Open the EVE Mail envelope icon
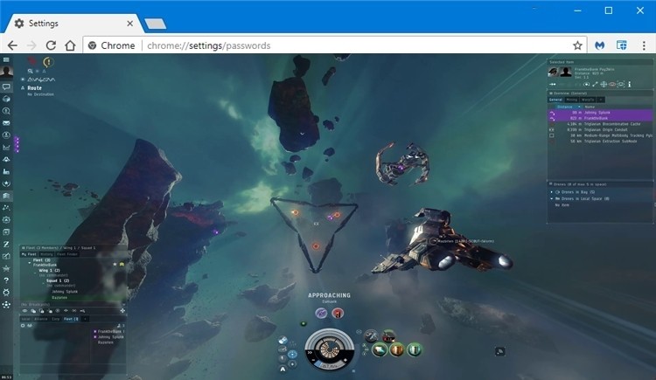 point(6,123)
